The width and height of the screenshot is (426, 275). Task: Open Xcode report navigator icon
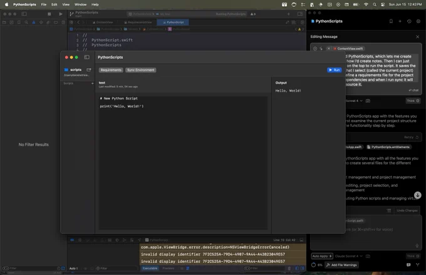coord(63,22)
